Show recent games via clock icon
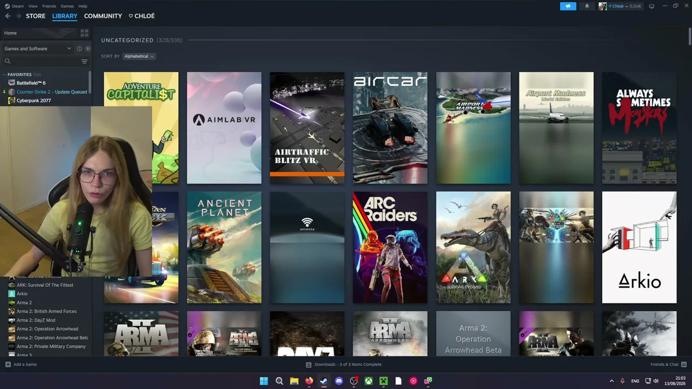Viewport: 692px width, 389px height. click(79, 49)
